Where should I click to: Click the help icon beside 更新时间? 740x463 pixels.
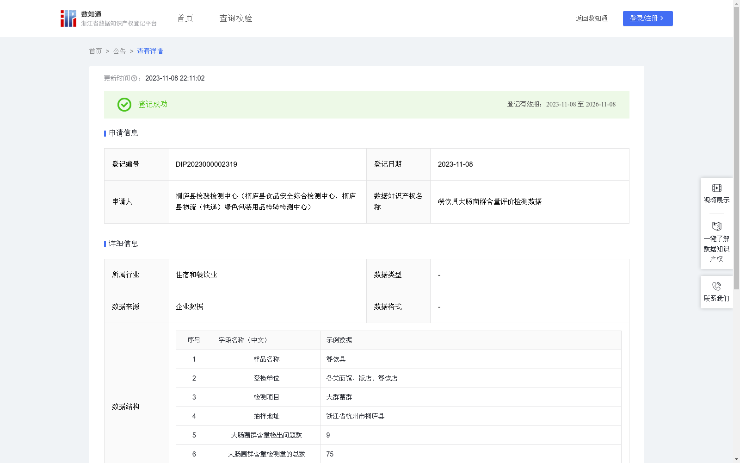point(134,79)
